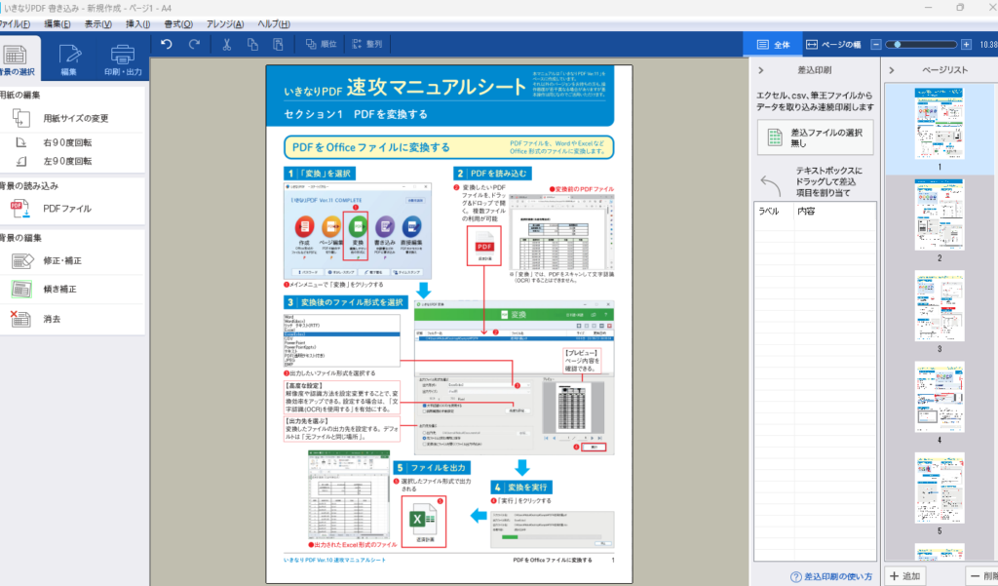Click the redo arrow icon
The width and height of the screenshot is (998, 586).
coord(195,44)
